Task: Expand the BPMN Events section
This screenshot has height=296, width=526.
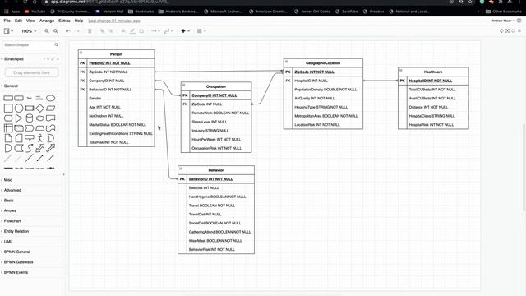Action: [x=16, y=272]
